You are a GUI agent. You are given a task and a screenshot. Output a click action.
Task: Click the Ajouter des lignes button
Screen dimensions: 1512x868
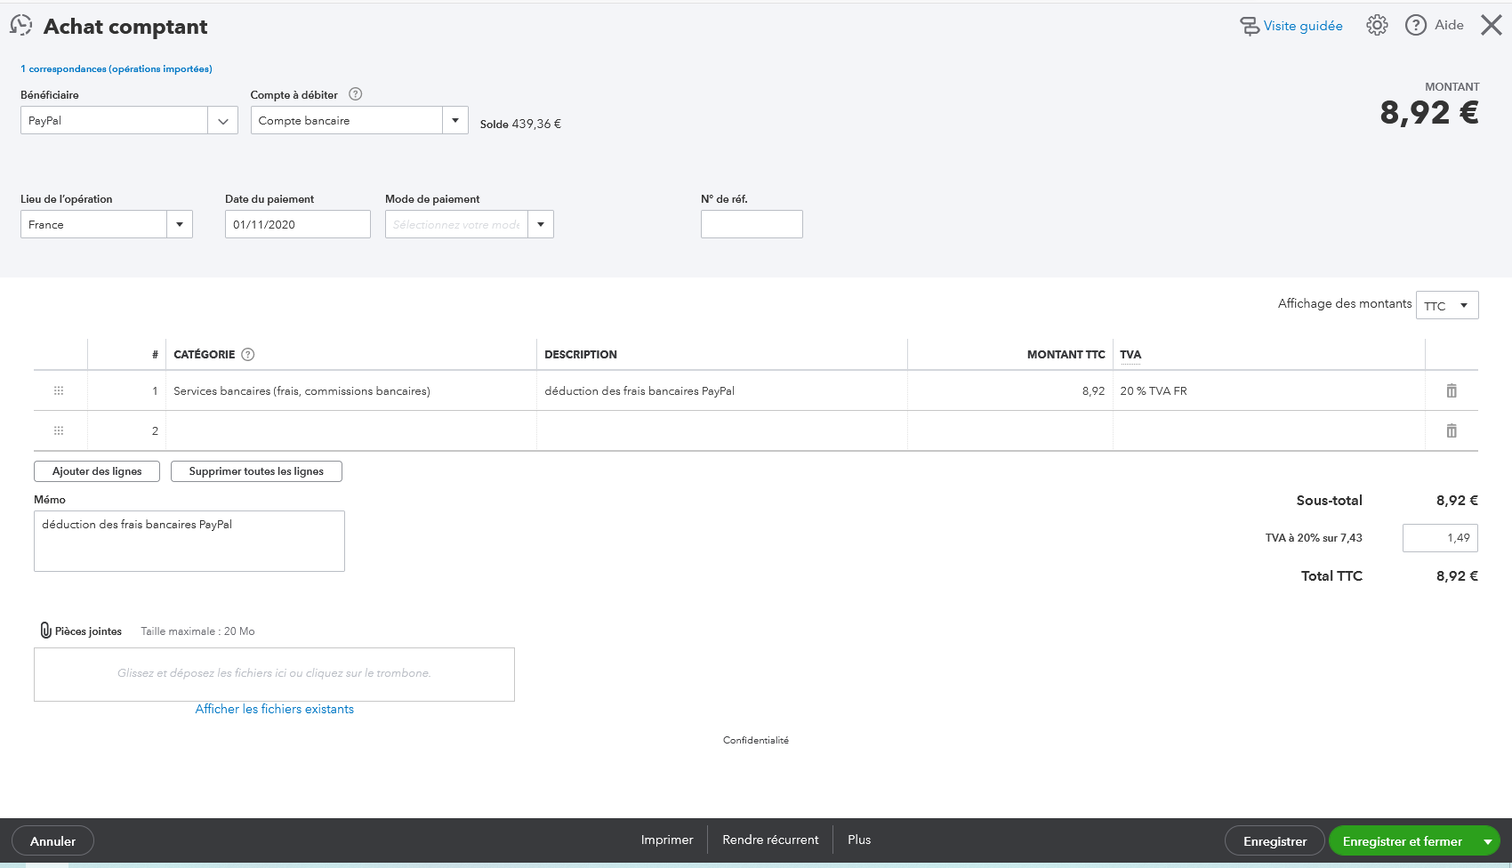click(x=96, y=471)
